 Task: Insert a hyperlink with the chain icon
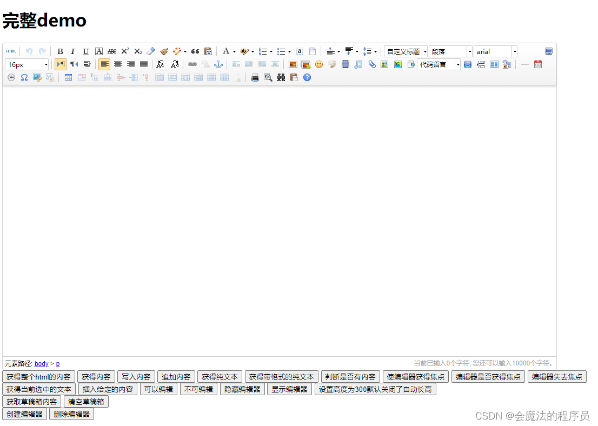[x=192, y=64]
